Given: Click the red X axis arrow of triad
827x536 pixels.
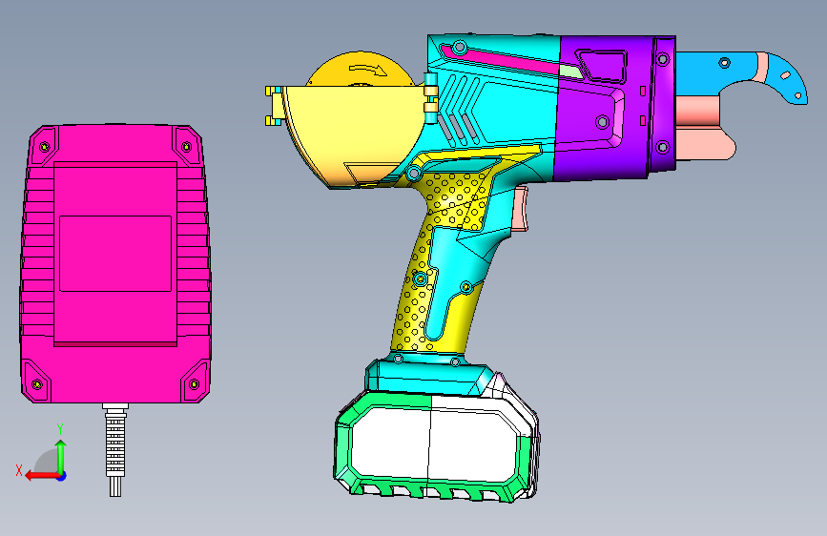Looking at the screenshot, I should [x=41, y=476].
